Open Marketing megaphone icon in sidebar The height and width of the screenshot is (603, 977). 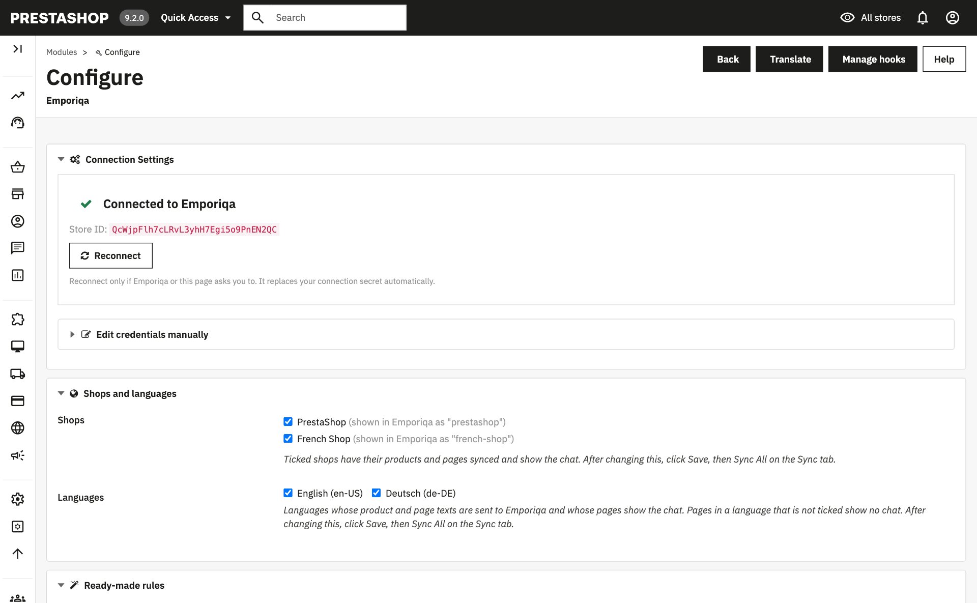click(18, 455)
